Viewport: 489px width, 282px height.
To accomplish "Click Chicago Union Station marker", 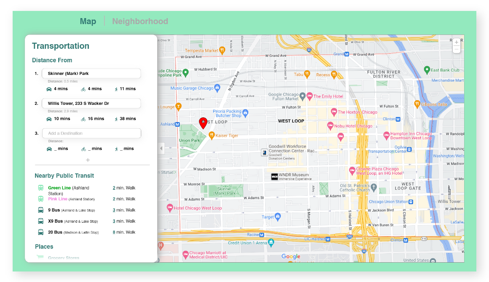I will pyautogui.click(x=411, y=202).
